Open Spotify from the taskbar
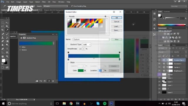 tap(105, 103)
